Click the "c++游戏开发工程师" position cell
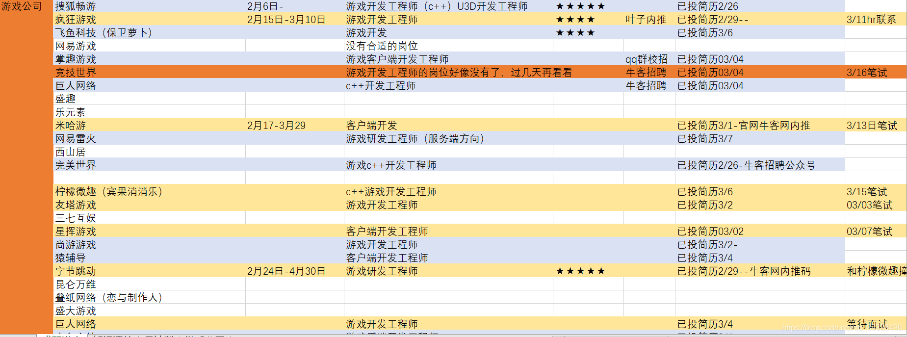The image size is (907, 337). [449, 191]
